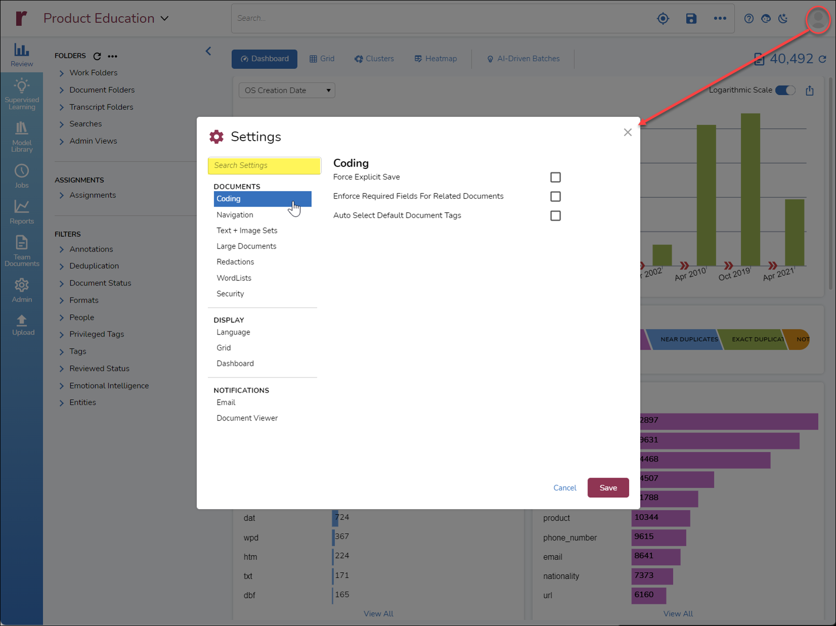Toggle the Logarithmic Scale switch
This screenshot has width=836, height=626.
(785, 90)
